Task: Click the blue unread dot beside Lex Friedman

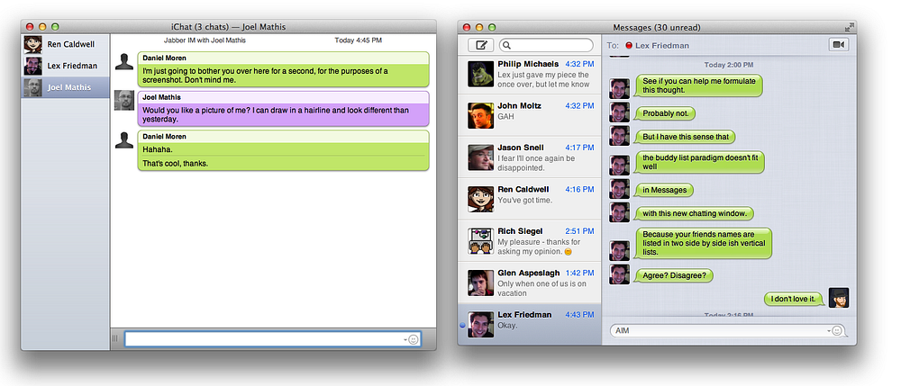Action: click(x=462, y=325)
